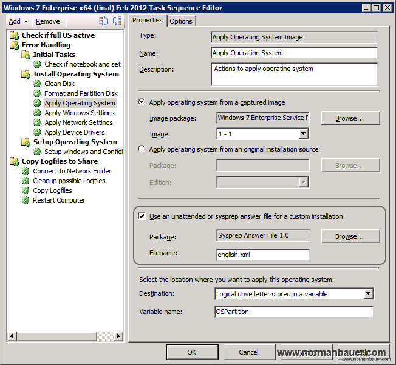Click check icon beside Apply Network Settings
Screen dimensions: 396x365
[37, 122]
